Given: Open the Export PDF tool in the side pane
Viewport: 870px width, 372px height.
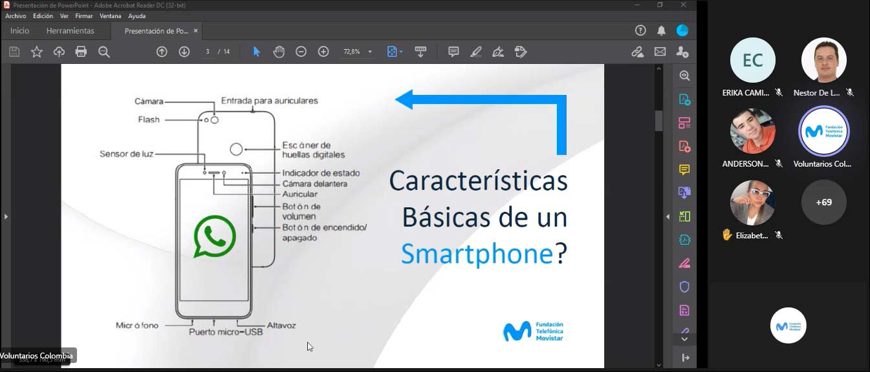Looking at the screenshot, I should (x=684, y=99).
